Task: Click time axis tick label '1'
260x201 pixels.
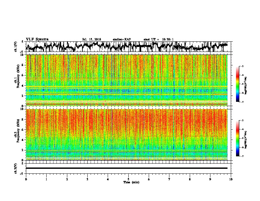Action: click(46, 179)
